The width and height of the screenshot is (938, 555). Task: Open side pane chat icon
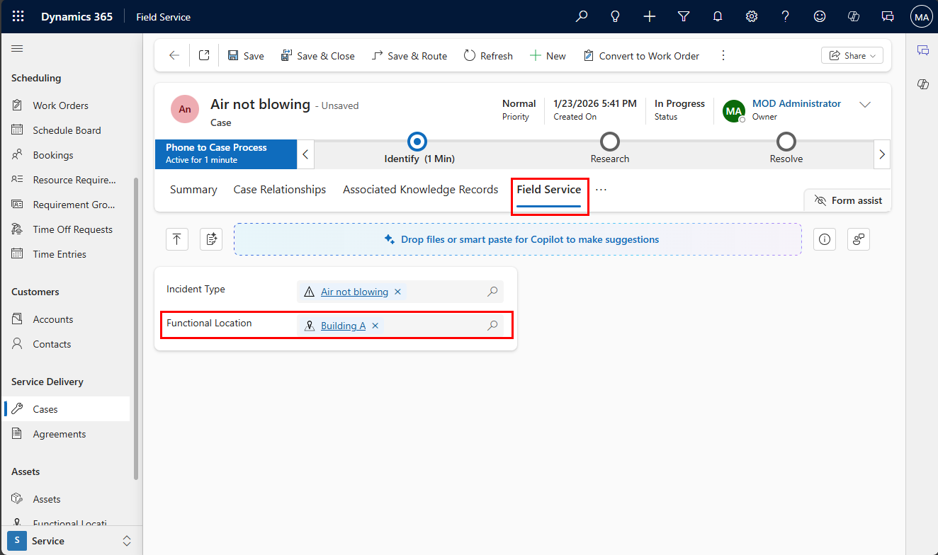(x=922, y=50)
